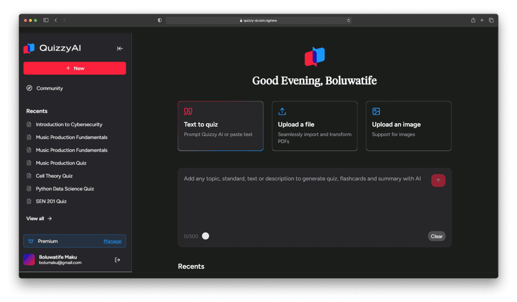The width and height of the screenshot is (517, 302).
Task: Click the Premium crown icon
Action: (31, 241)
